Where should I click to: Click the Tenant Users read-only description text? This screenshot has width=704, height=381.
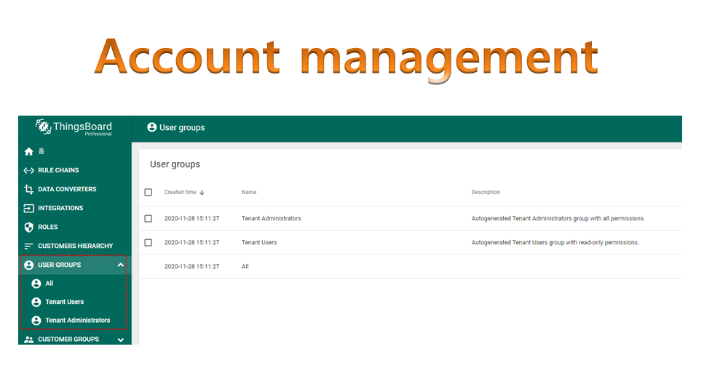pos(555,243)
